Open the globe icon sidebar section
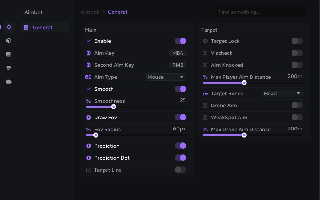This screenshot has height=200, width=320. tap(9, 68)
